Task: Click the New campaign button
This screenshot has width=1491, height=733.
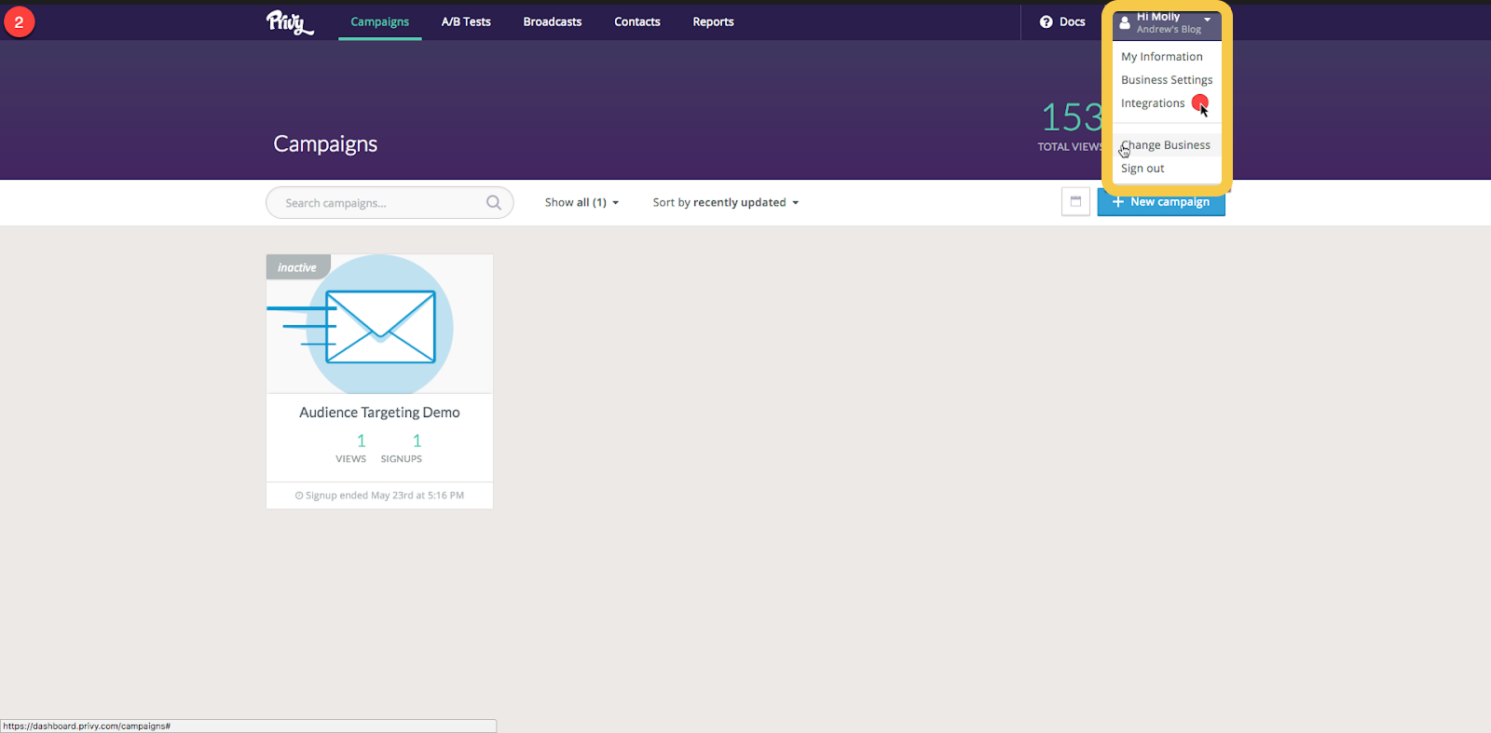Action: [x=1160, y=202]
